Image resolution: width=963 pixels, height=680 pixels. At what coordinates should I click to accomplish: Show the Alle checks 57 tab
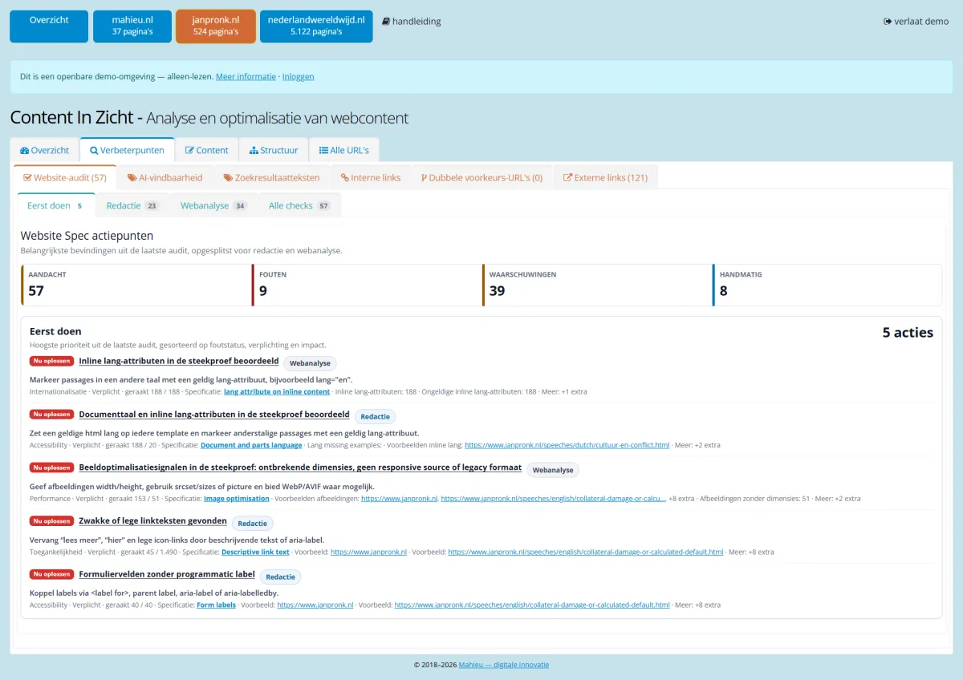(299, 205)
